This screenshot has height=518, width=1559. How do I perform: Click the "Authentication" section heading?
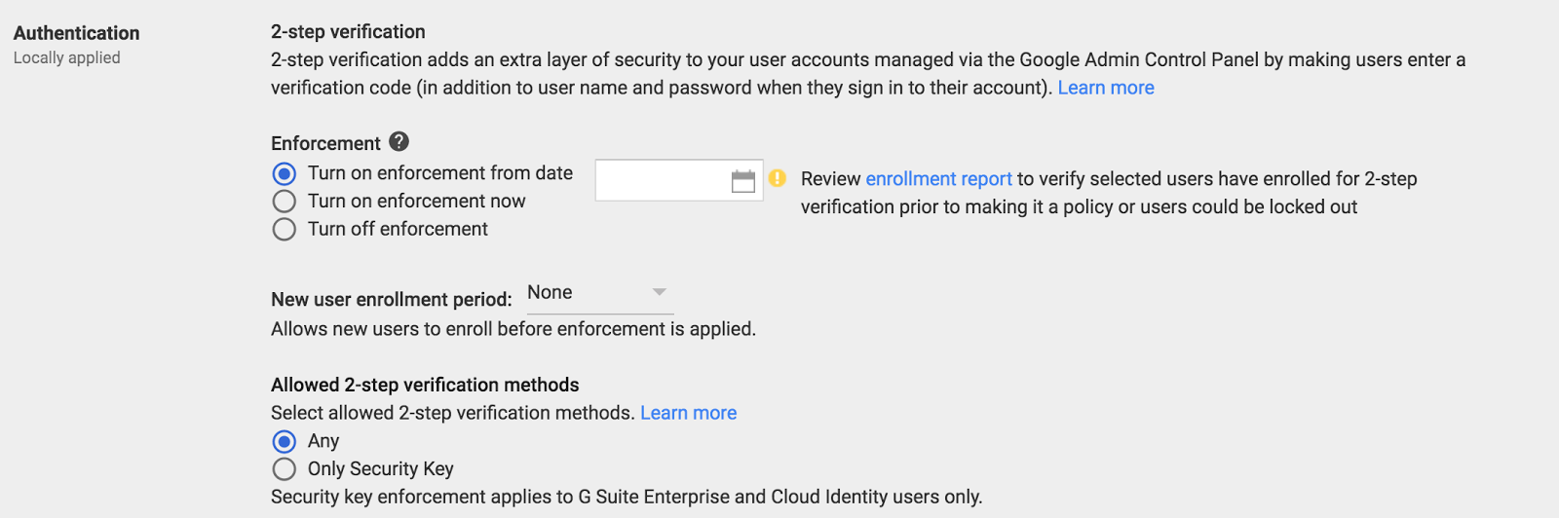coord(76,33)
